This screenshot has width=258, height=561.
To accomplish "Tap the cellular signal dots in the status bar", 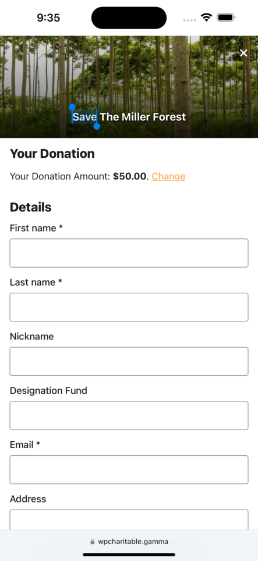I will tap(189, 20).
